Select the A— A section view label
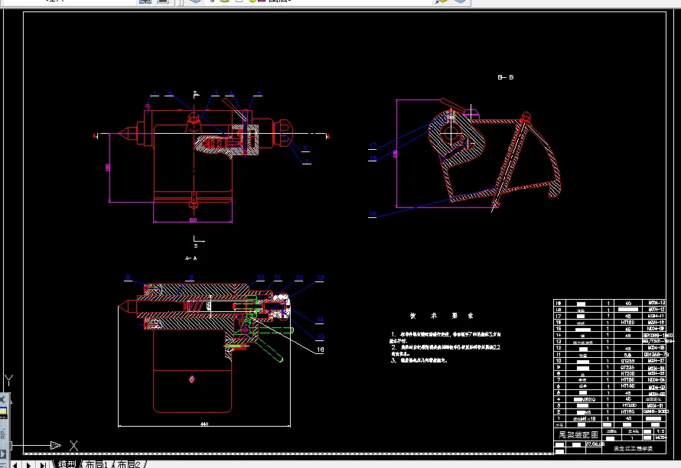 click(x=191, y=258)
